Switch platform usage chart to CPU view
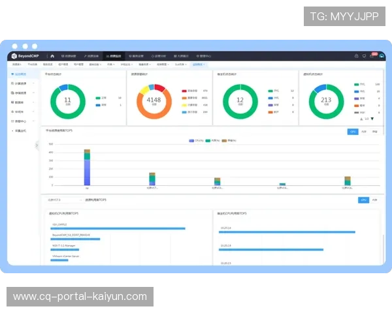Image resolution: width=392 pixels, height=313 pixels. pyautogui.click(x=353, y=131)
